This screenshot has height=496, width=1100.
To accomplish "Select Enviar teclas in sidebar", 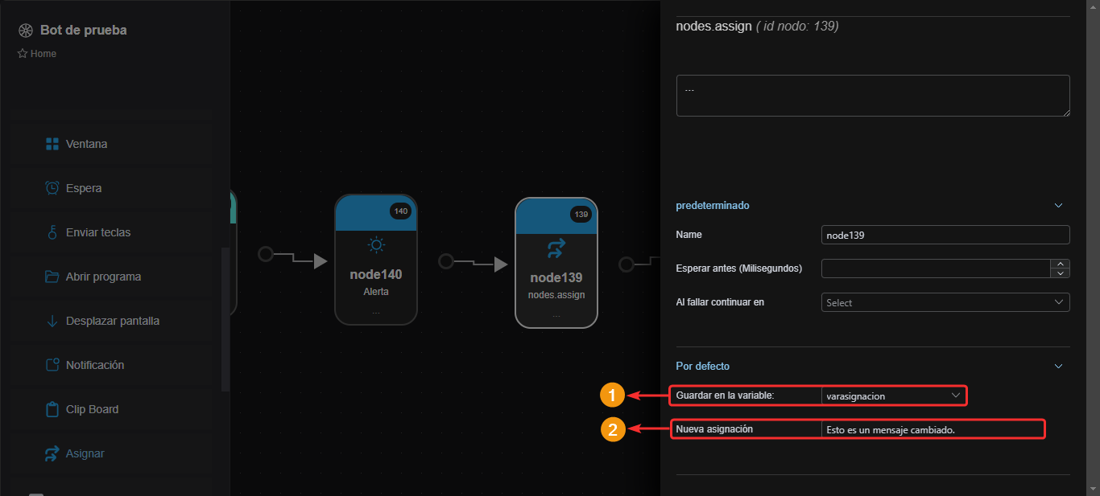I will [113, 232].
